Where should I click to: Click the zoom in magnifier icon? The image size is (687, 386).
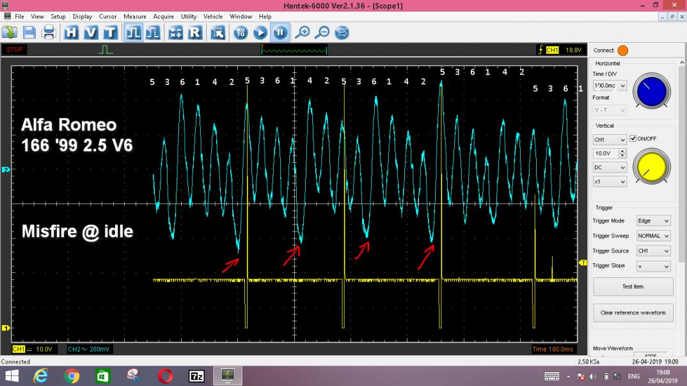(302, 33)
